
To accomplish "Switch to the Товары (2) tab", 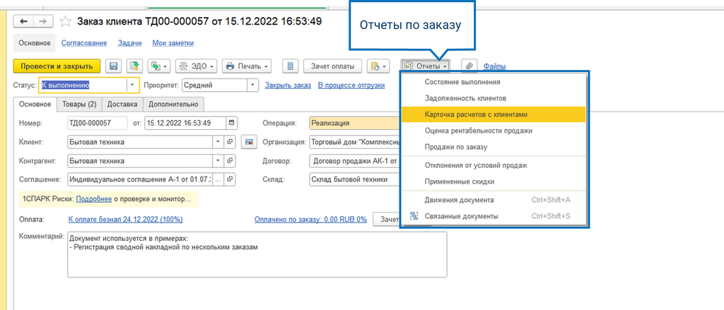I will pyautogui.click(x=79, y=105).
